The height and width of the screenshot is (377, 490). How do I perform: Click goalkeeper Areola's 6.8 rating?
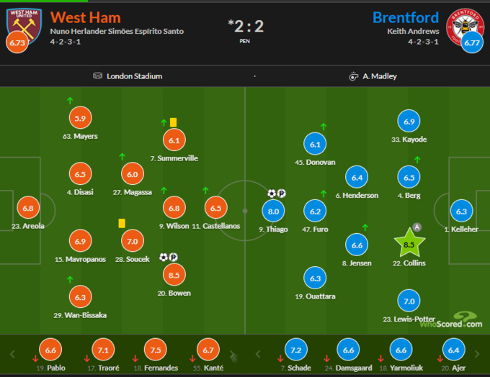28,208
